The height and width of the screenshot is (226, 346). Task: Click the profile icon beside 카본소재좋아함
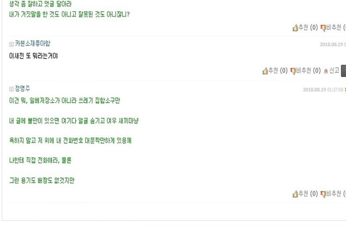[11, 44]
